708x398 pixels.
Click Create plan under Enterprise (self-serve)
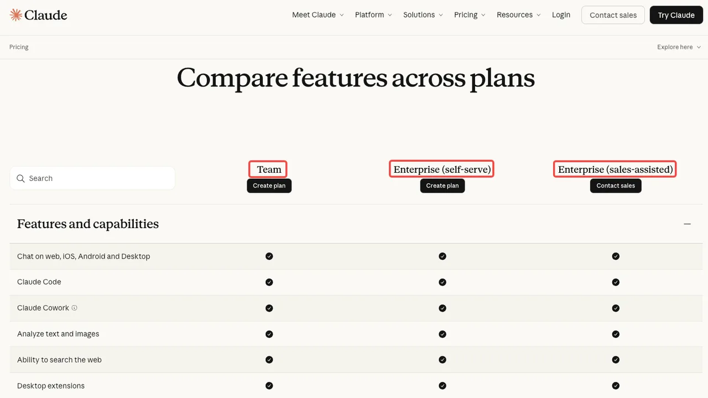point(442,185)
